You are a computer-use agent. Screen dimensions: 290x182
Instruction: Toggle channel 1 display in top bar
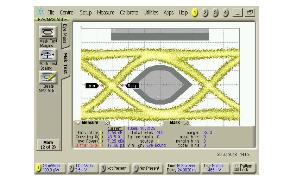click(x=195, y=13)
